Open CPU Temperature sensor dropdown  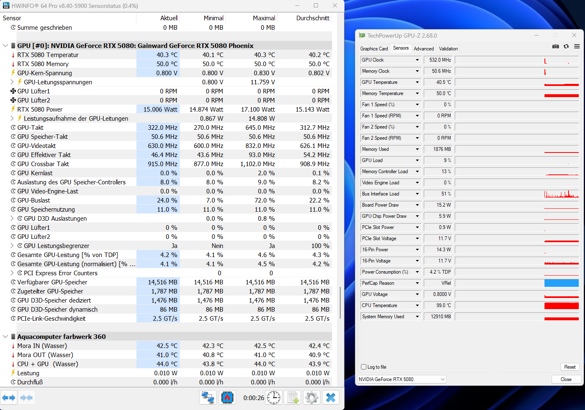(x=417, y=305)
